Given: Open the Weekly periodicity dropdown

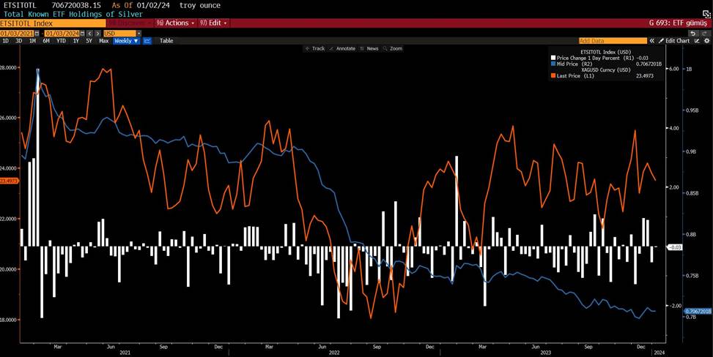Looking at the screenshot, I should pos(127,41).
